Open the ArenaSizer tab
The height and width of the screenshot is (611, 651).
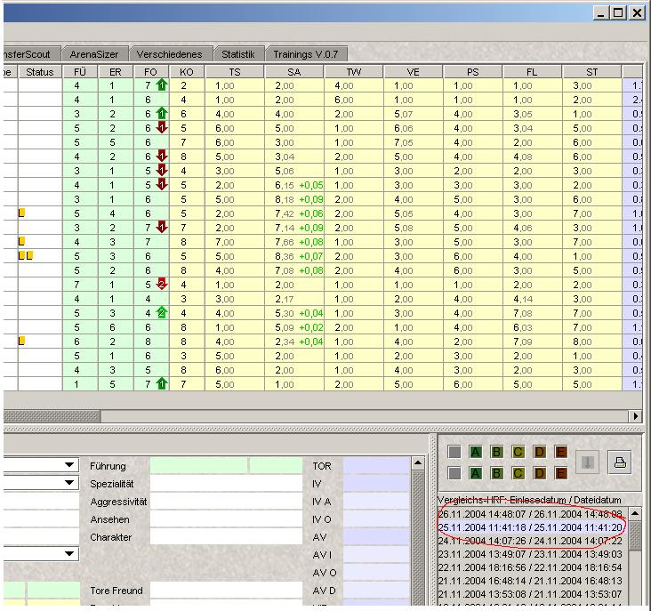coord(94,54)
